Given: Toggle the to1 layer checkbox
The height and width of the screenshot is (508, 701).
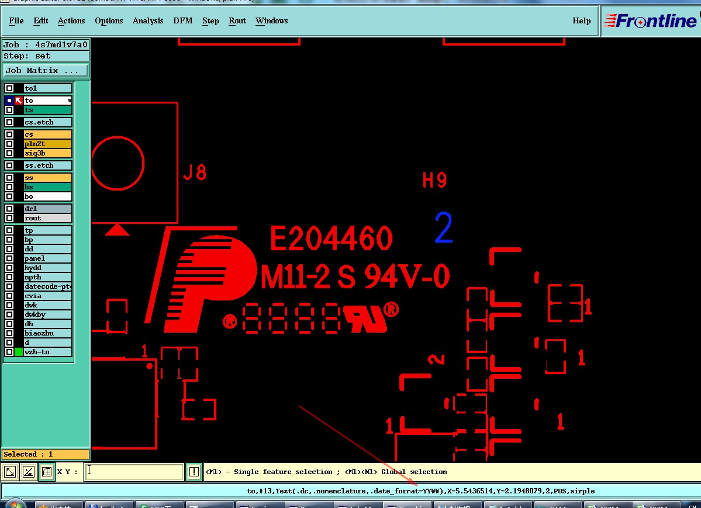Looking at the screenshot, I should [9, 88].
